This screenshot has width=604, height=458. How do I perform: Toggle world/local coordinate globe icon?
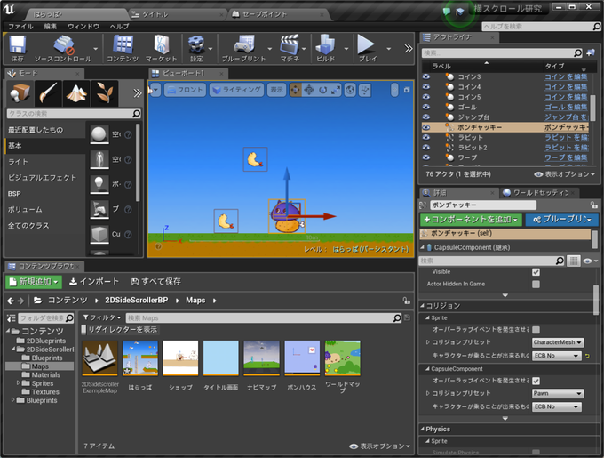pos(350,90)
